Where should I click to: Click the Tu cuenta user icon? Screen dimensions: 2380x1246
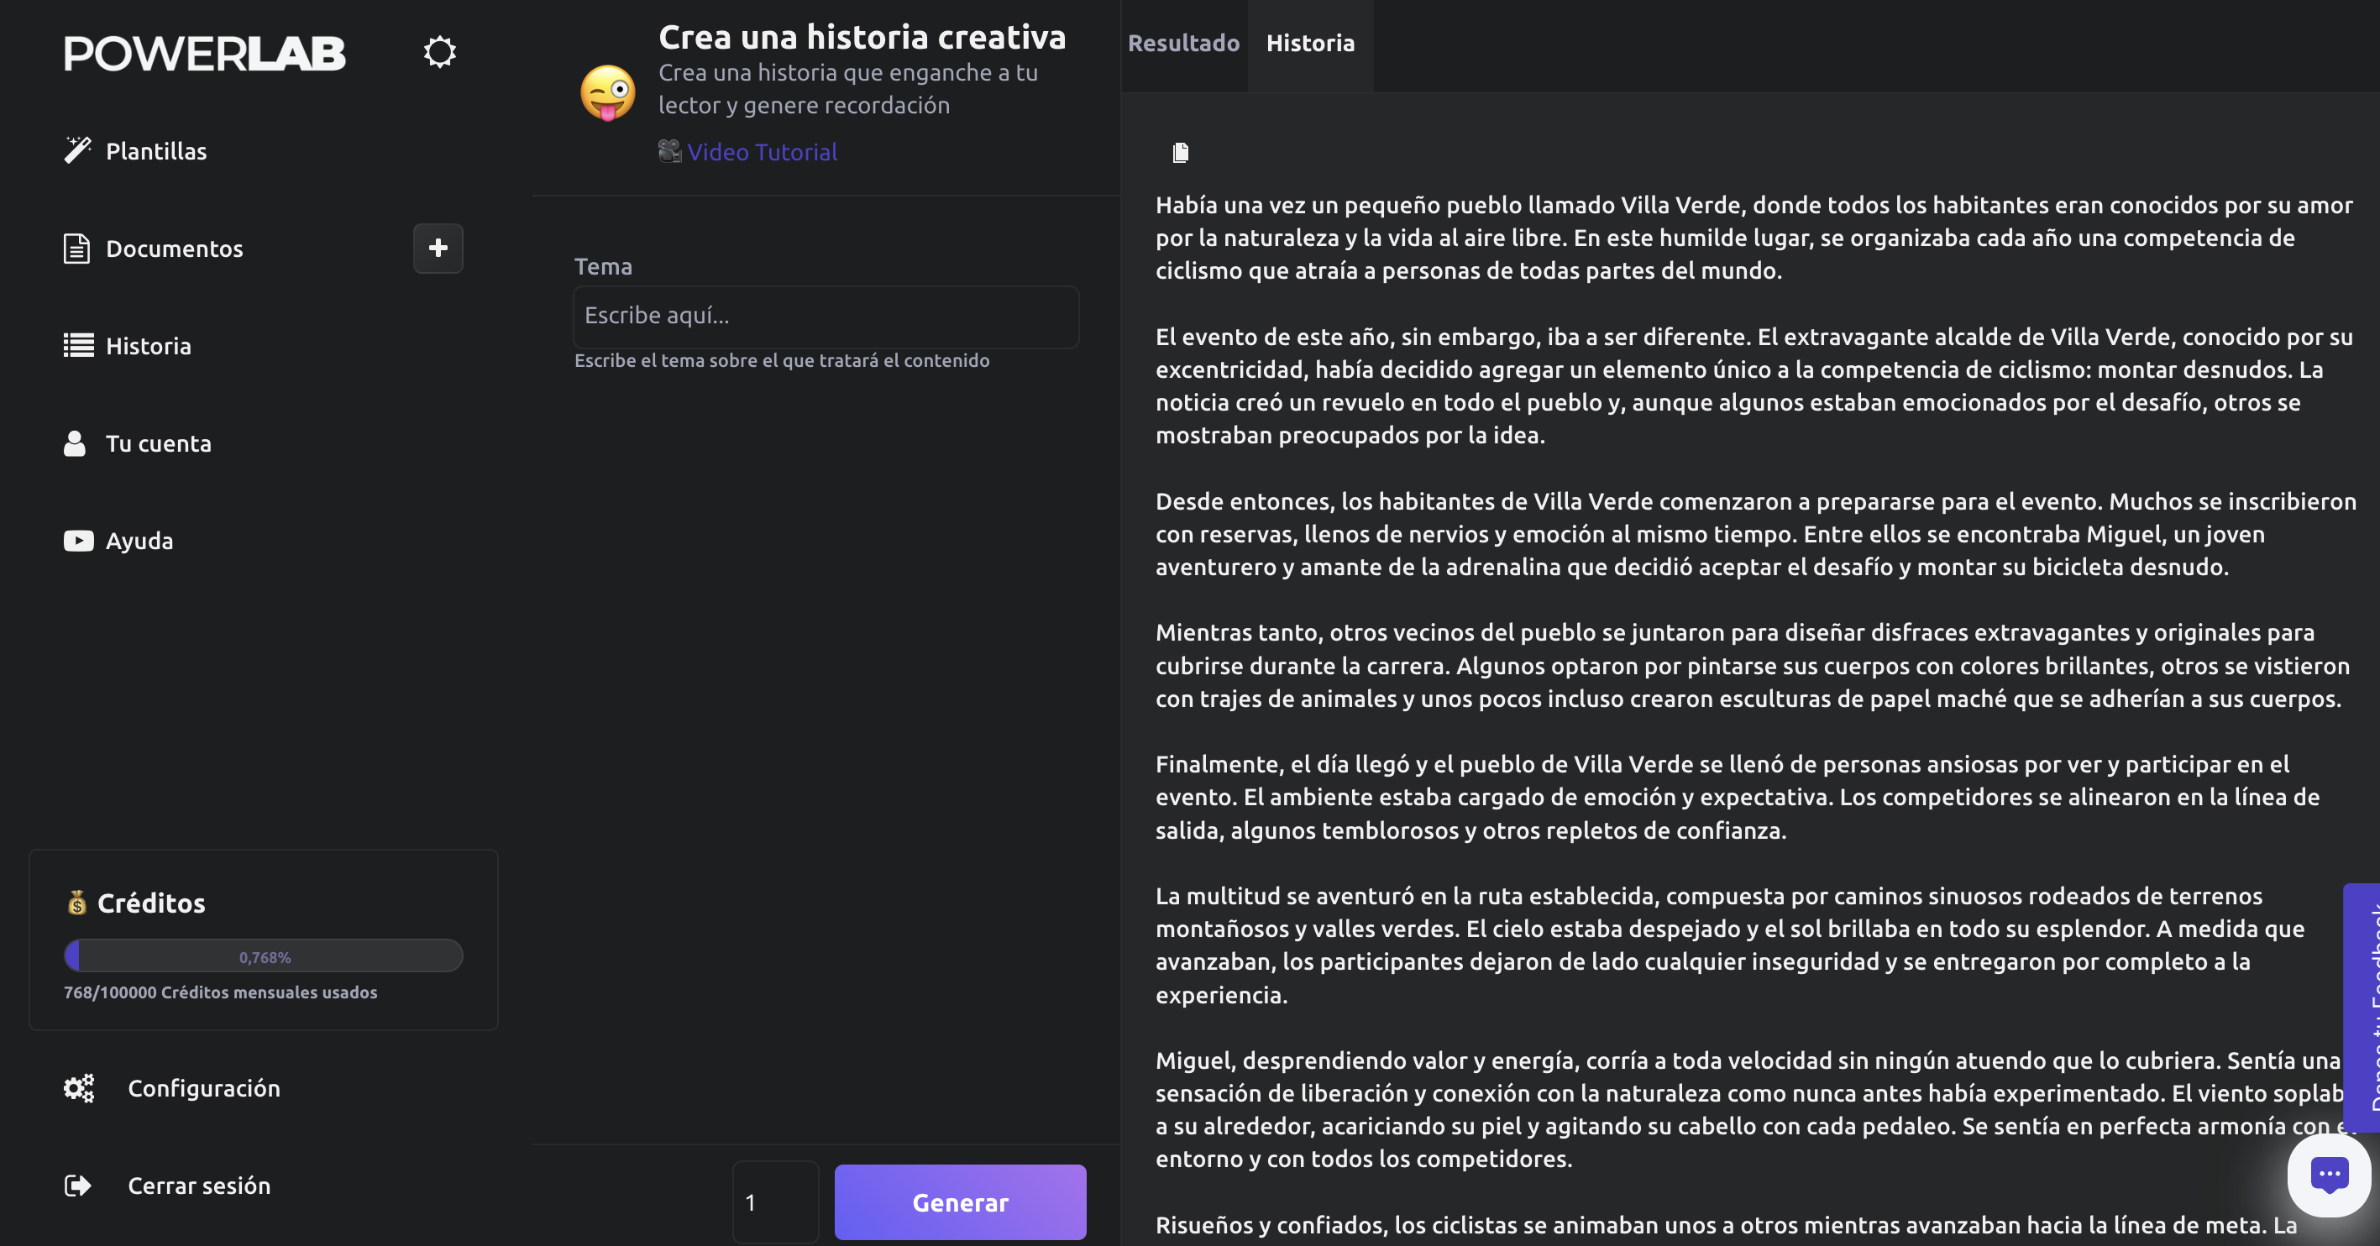pos(75,443)
